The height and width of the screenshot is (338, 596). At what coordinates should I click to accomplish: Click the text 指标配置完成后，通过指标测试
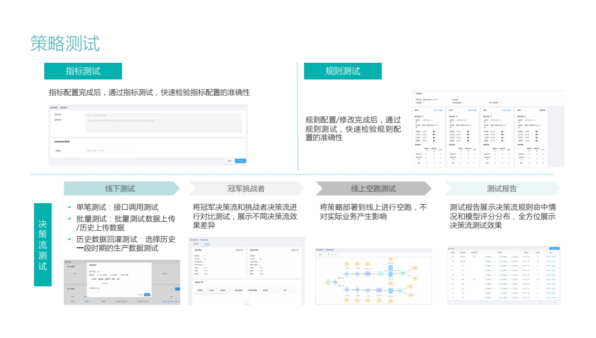(101, 92)
